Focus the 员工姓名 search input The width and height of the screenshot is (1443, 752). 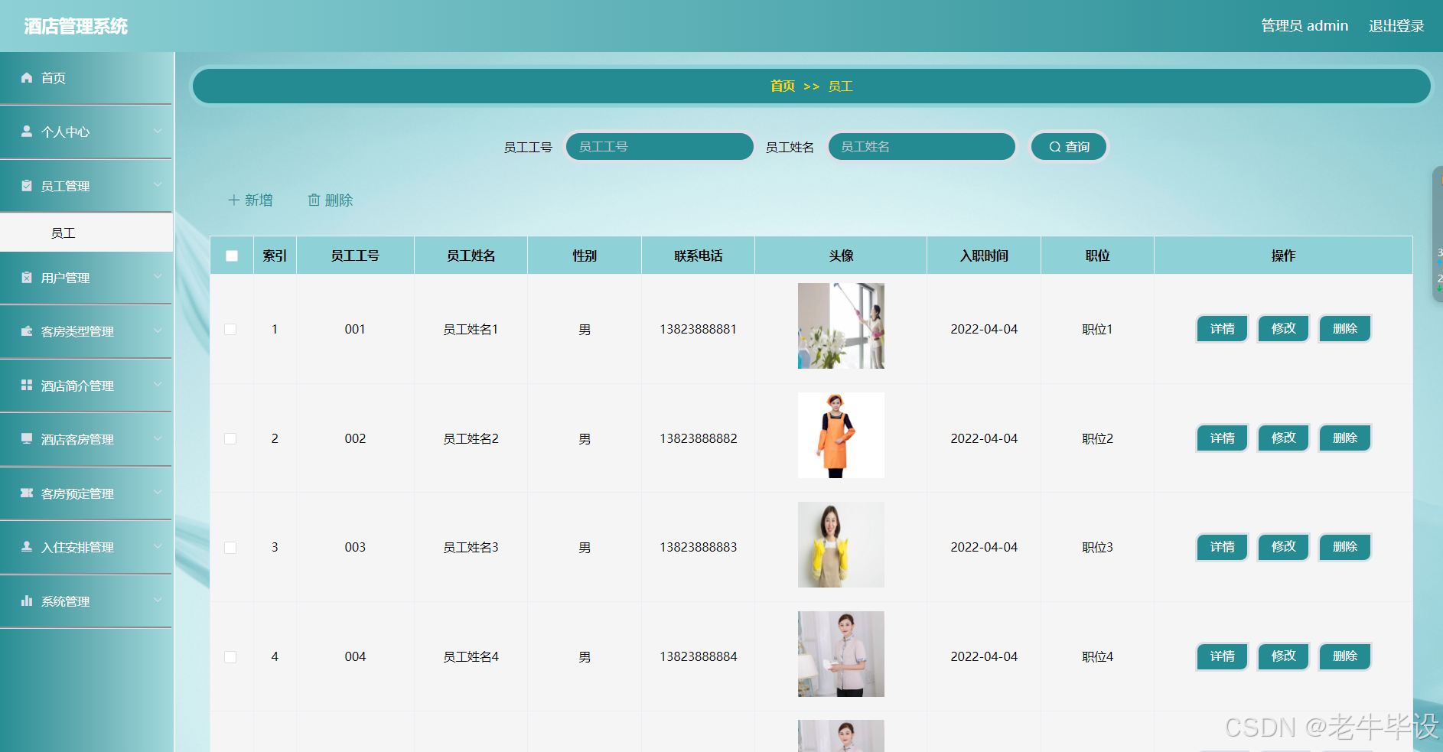coord(922,147)
